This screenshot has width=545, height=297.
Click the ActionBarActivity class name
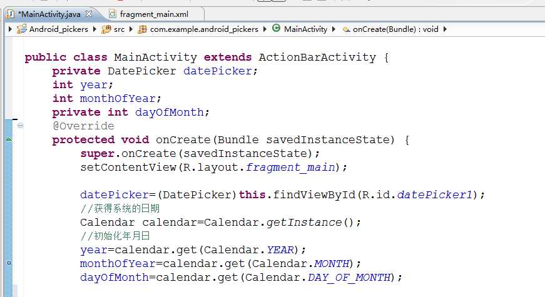point(317,57)
